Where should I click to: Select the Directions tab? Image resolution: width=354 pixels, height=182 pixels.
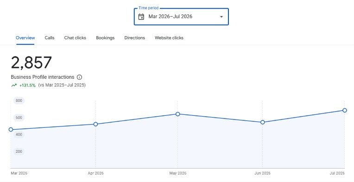(x=134, y=38)
